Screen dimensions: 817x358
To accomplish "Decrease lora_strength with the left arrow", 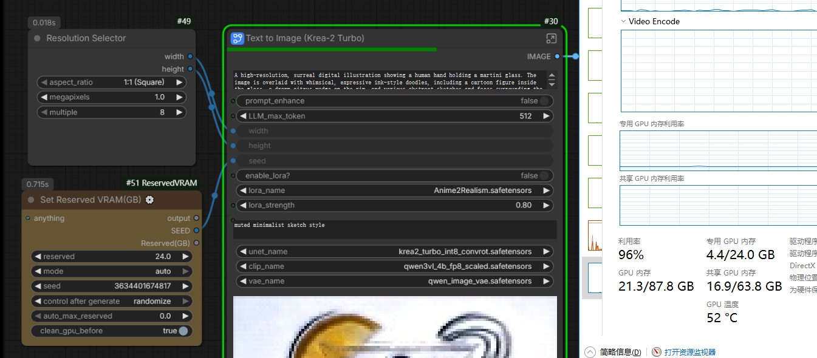I will click(243, 205).
